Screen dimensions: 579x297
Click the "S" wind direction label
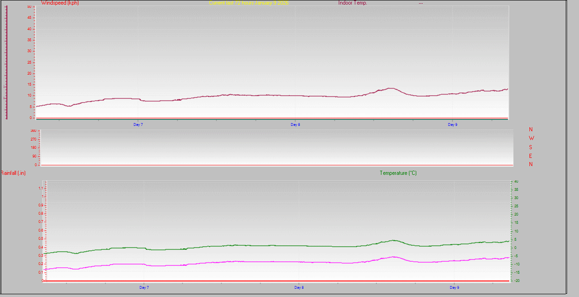[531, 147]
